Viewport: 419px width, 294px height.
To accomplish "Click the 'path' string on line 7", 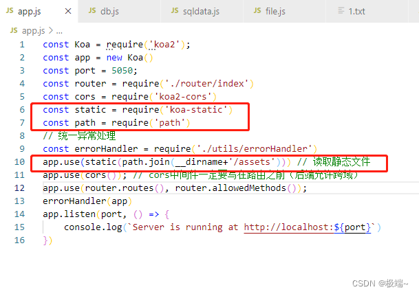I will [x=169, y=123].
